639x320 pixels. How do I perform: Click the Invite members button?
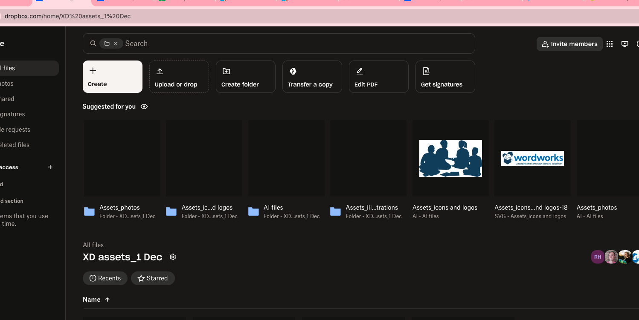(x=569, y=44)
